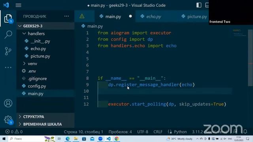
Task: Open the Windows Start menu
Action: click(x=4, y=138)
